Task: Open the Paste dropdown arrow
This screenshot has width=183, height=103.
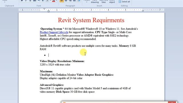Action: pos(5,2)
